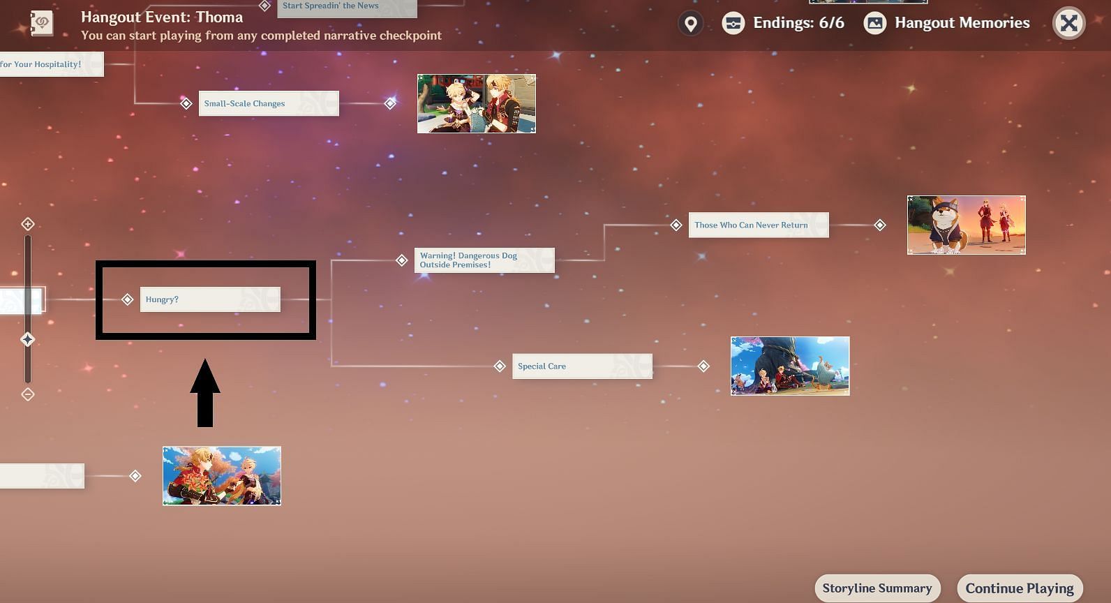
Task: Select the Small-Scale Changes checkpoint
Action: tap(268, 103)
